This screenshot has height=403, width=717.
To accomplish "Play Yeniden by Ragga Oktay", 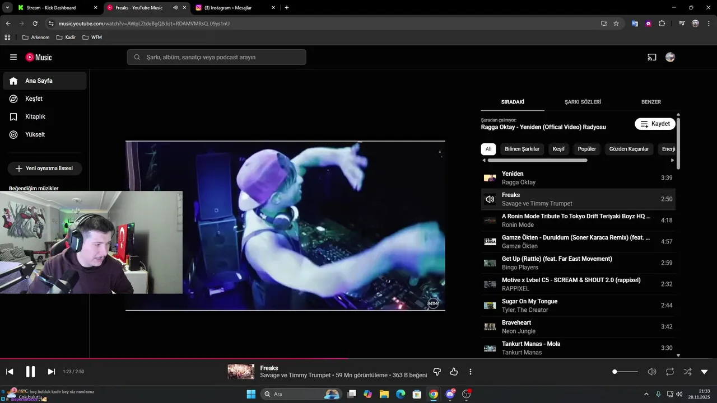I will 578,178.
